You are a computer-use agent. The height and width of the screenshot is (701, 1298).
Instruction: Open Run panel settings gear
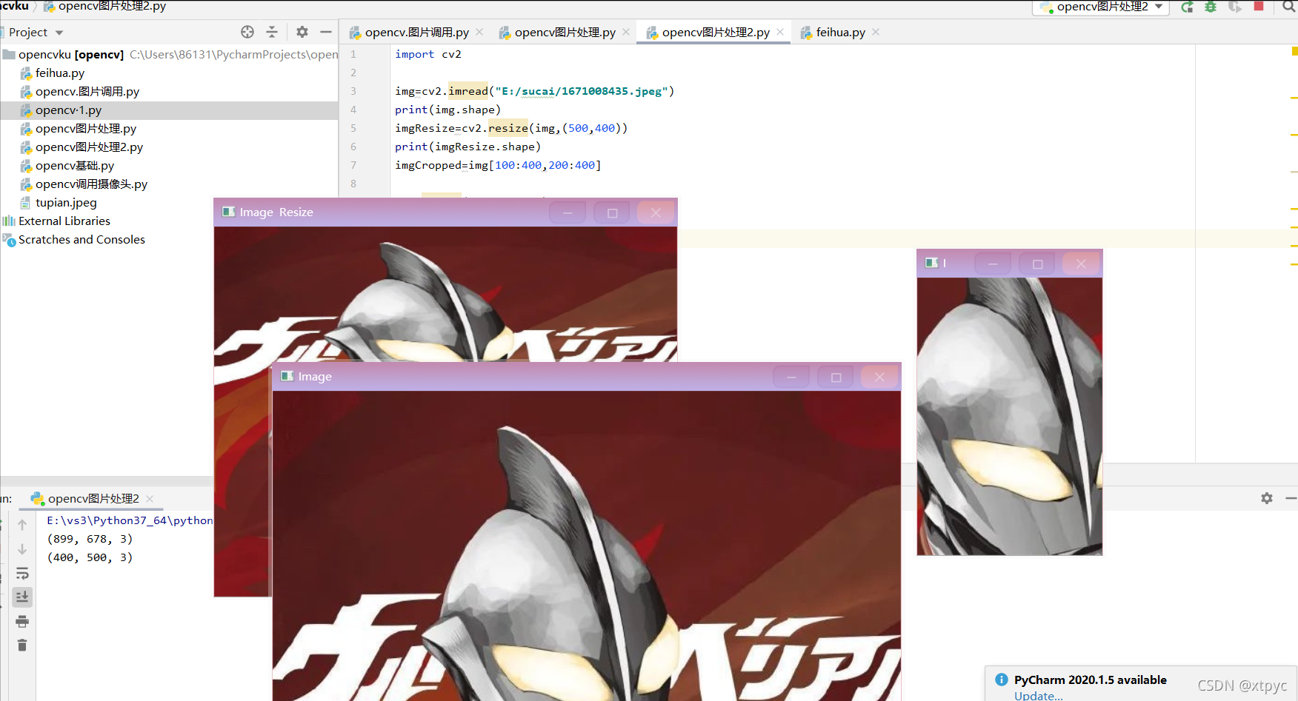[x=1267, y=498]
